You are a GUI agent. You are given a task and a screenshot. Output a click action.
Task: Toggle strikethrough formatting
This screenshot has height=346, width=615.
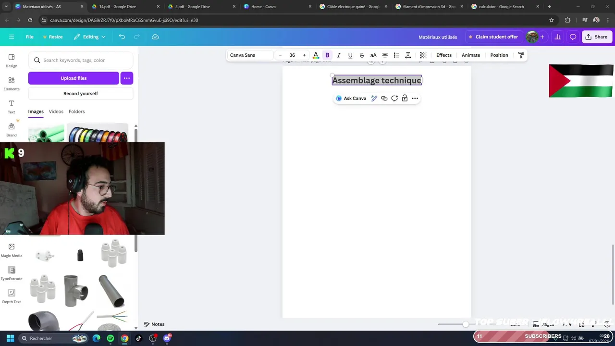(362, 55)
